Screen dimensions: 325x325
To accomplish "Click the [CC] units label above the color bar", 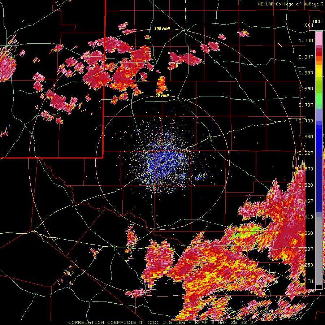I will 308,25.
